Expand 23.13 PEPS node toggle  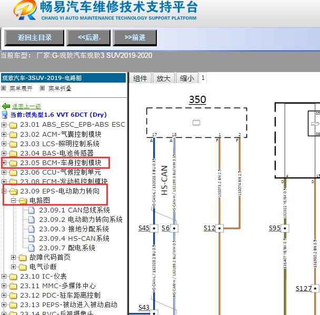[x=4, y=305]
